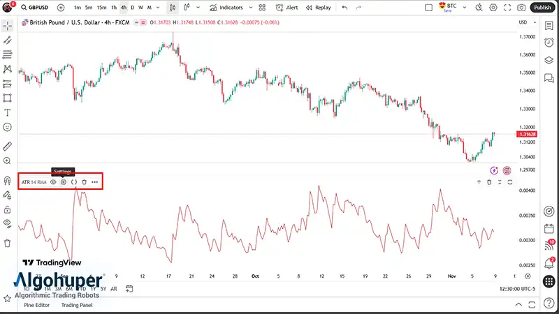The image size is (559, 314).
Task: Delete the ATR indicator with trash icon
Action: click(84, 182)
